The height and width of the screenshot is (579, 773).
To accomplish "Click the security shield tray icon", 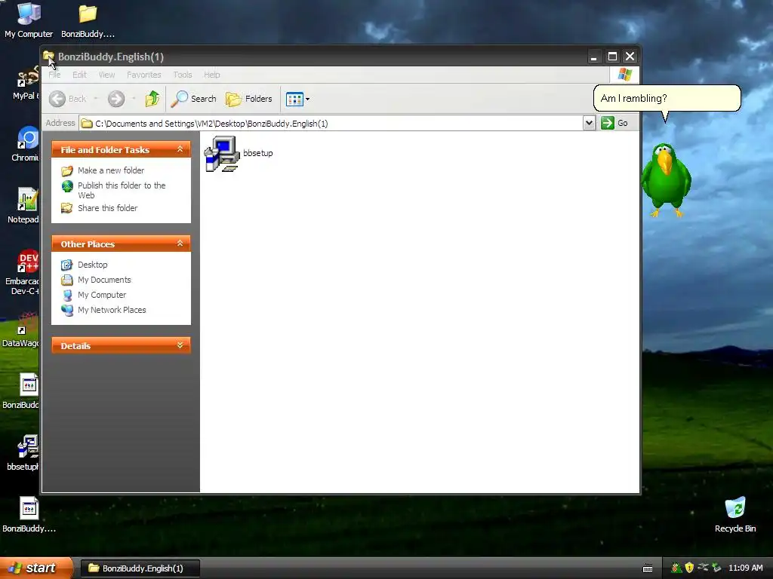I will [689, 568].
